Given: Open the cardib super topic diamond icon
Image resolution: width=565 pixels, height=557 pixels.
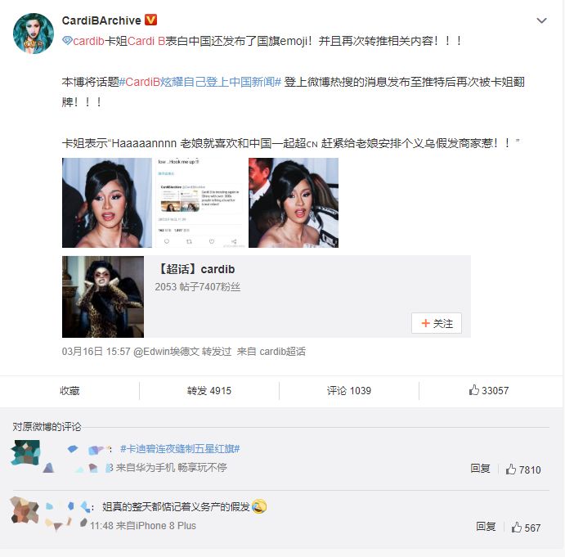Looking at the screenshot, I should (67, 41).
